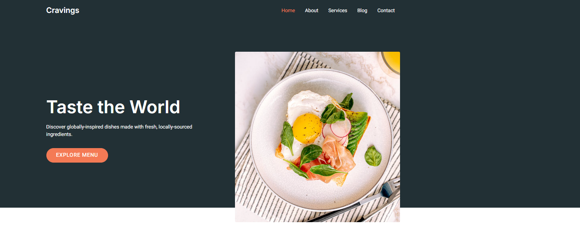The width and height of the screenshot is (580, 239).
Task: Click the orange juice glass in photo
Action: [x=390, y=62]
